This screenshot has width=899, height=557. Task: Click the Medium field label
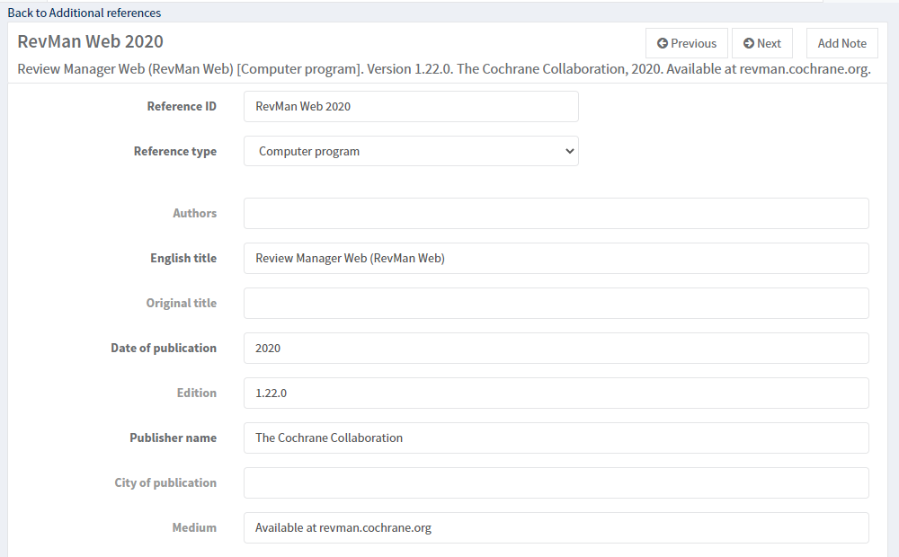click(194, 527)
